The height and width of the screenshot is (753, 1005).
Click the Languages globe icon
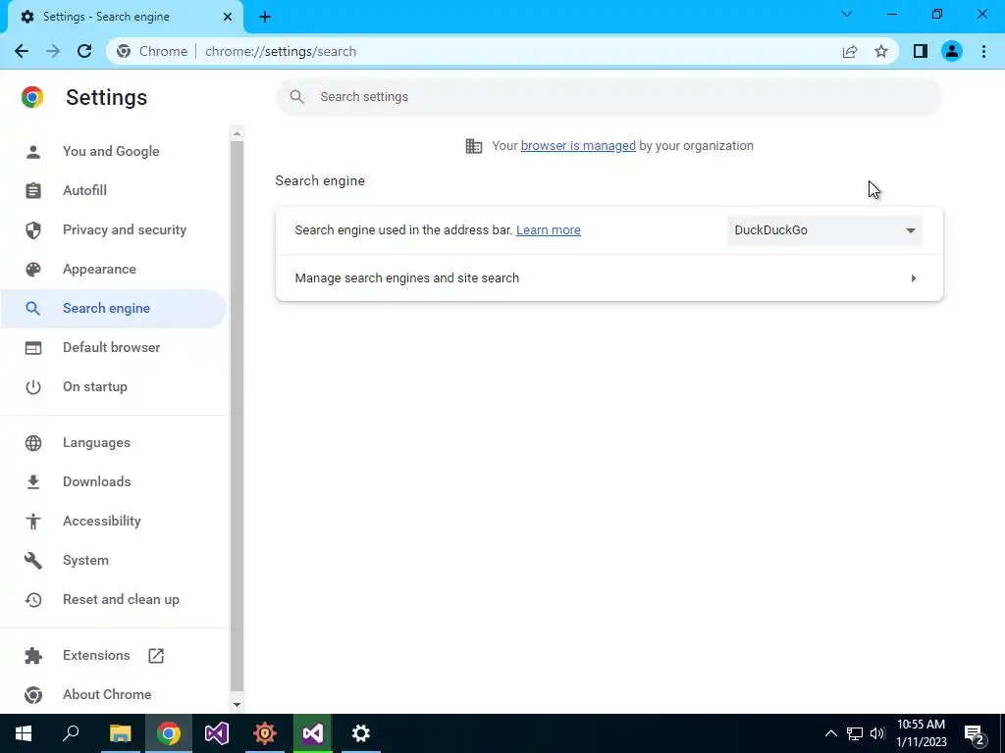(x=32, y=443)
